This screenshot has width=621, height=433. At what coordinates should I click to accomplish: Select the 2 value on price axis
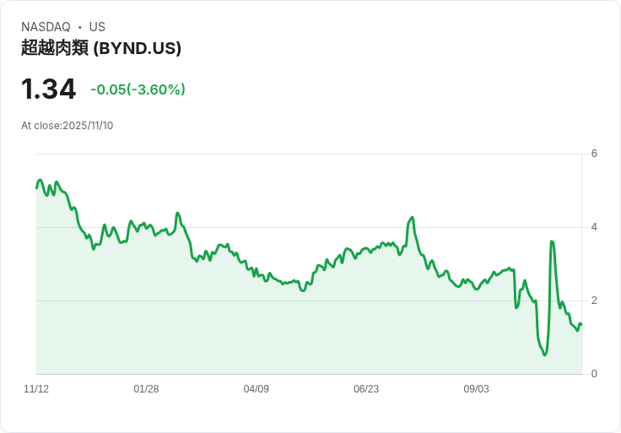pos(594,300)
